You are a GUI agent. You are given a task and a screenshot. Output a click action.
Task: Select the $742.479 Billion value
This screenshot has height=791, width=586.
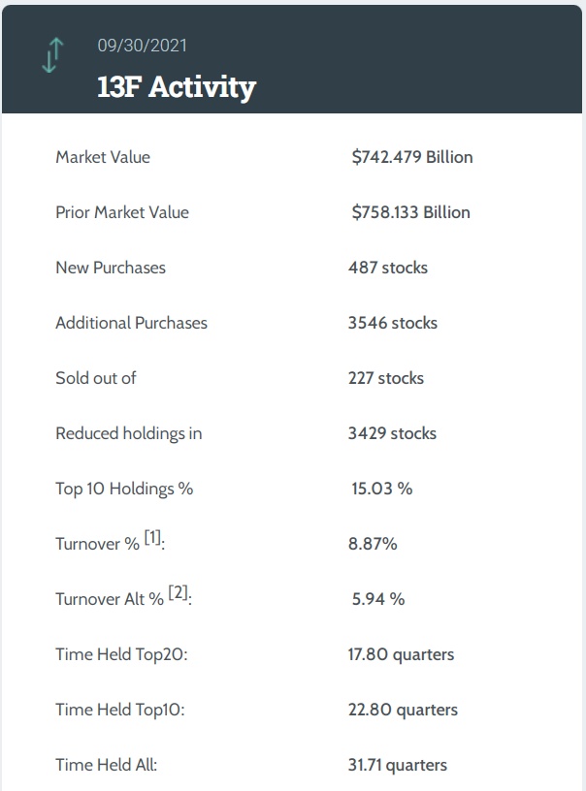click(412, 157)
